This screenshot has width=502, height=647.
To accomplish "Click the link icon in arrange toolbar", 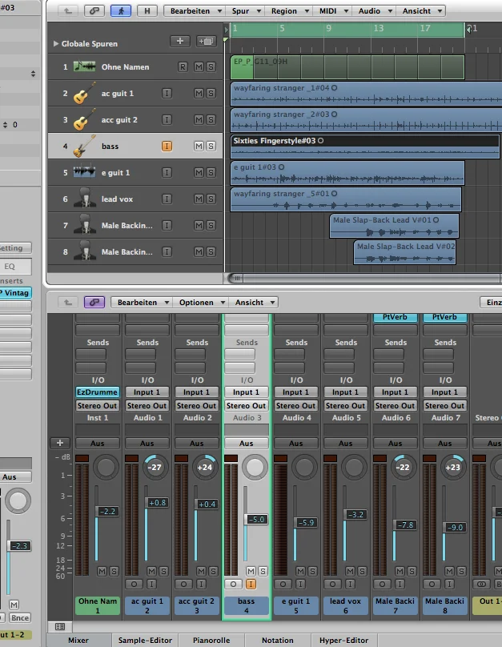I will point(95,11).
